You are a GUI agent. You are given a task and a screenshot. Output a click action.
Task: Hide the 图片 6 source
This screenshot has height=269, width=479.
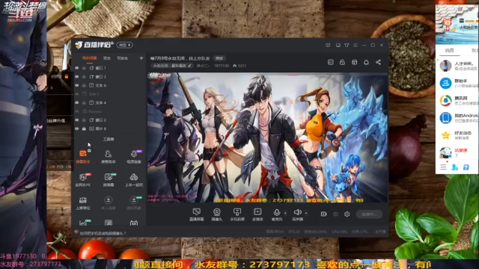[76, 129]
